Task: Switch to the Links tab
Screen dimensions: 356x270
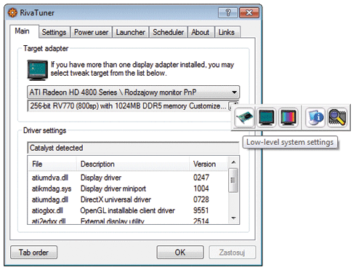Action: click(227, 32)
